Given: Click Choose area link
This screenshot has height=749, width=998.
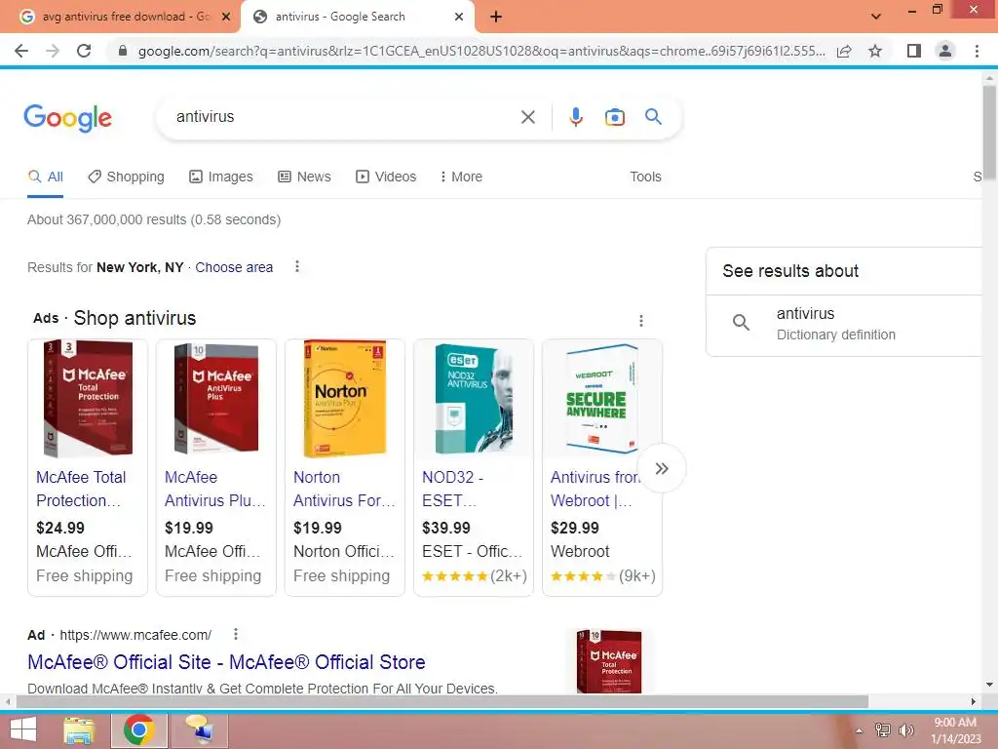Looking at the screenshot, I should pyautogui.click(x=234, y=267).
